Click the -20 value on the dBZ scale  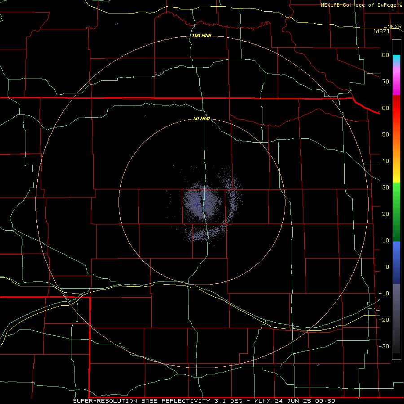coord(384,320)
